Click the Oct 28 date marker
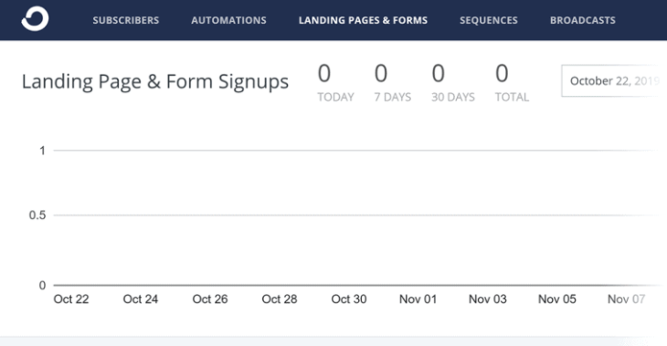Viewport: 667px width, 346px height. coord(280,299)
